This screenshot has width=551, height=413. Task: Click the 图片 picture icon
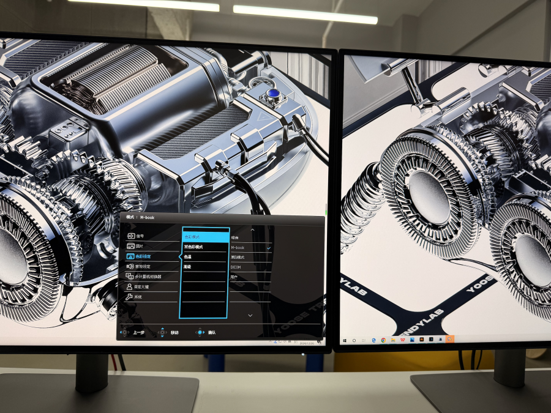point(130,246)
